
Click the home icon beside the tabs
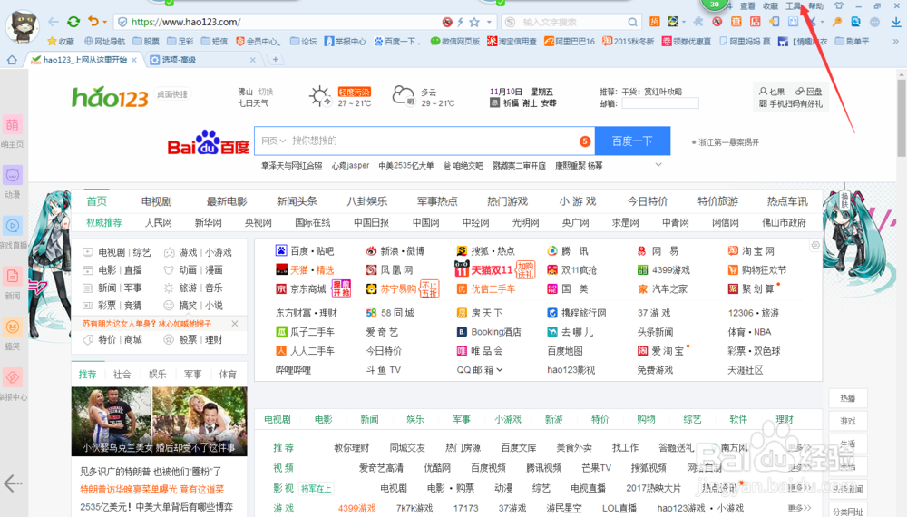[12, 60]
